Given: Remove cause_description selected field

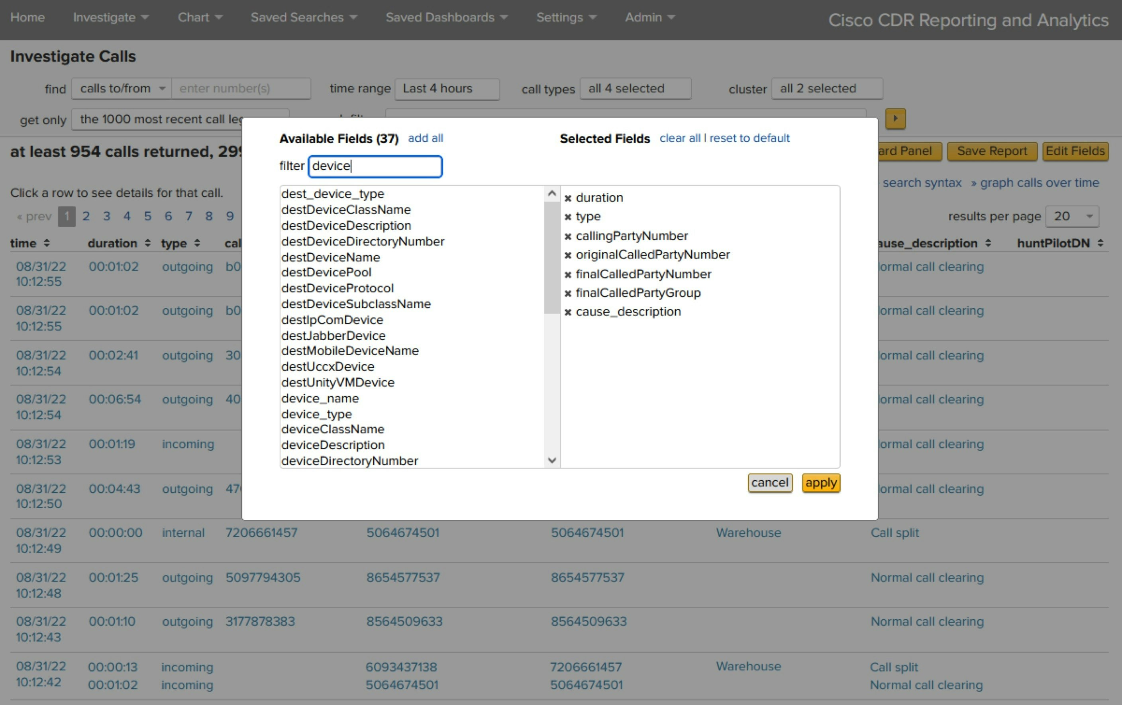Looking at the screenshot, I should [x=567, y=312].
